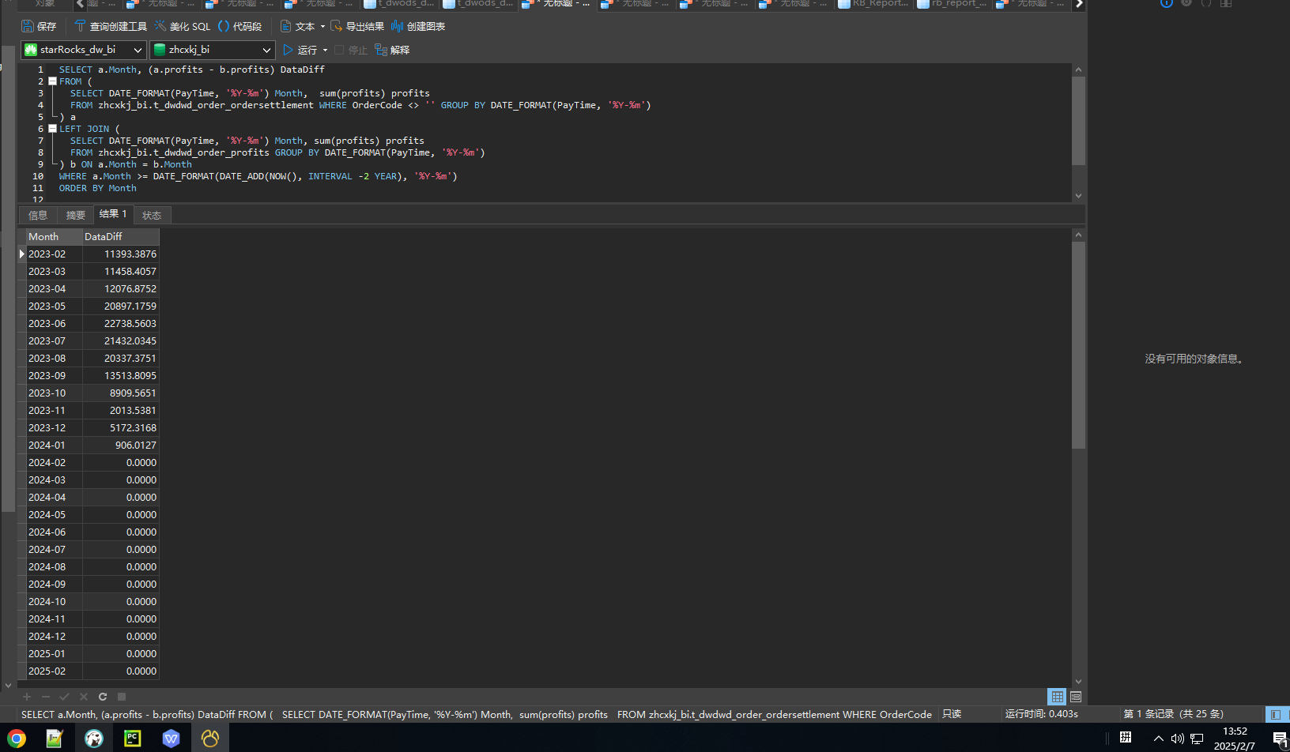Screen dimensions: 1290x752
Task: Open zhcxkj_bi database dropdown
Action: pos(213,50)
